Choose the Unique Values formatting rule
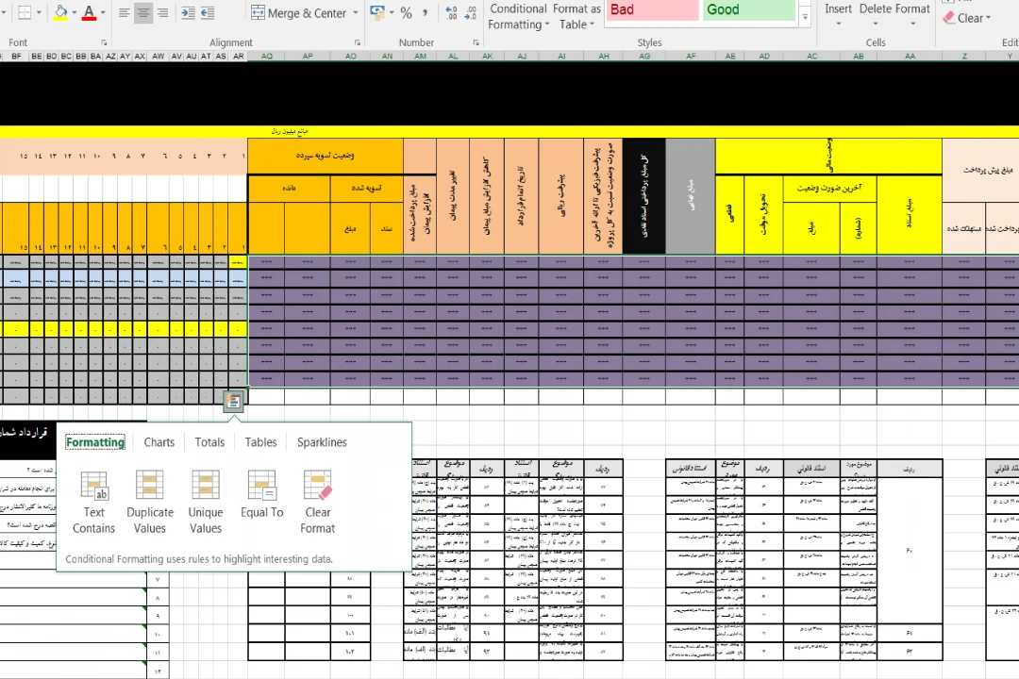This screenshot has width=1019, height=679. click(x=205, y=502)
